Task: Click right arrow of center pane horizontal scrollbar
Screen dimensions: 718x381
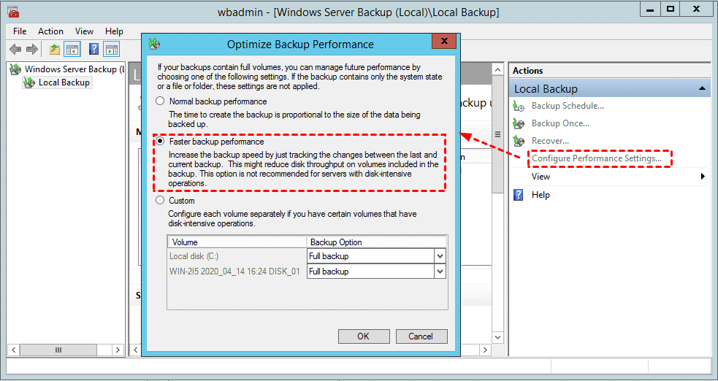Action: (x=486, y=350)
